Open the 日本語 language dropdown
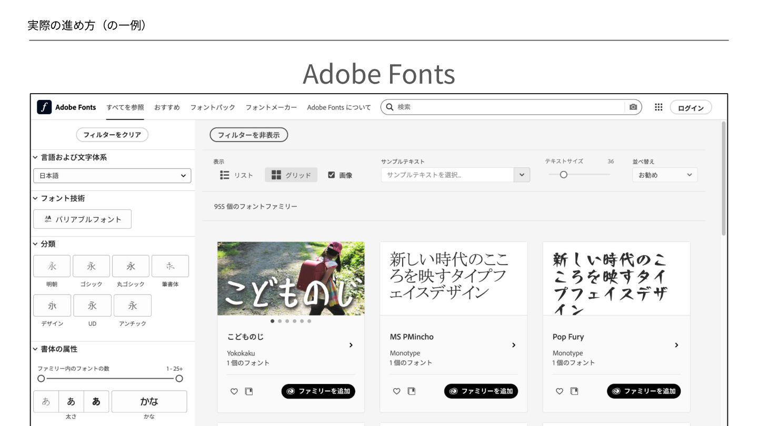 point(112,176)
